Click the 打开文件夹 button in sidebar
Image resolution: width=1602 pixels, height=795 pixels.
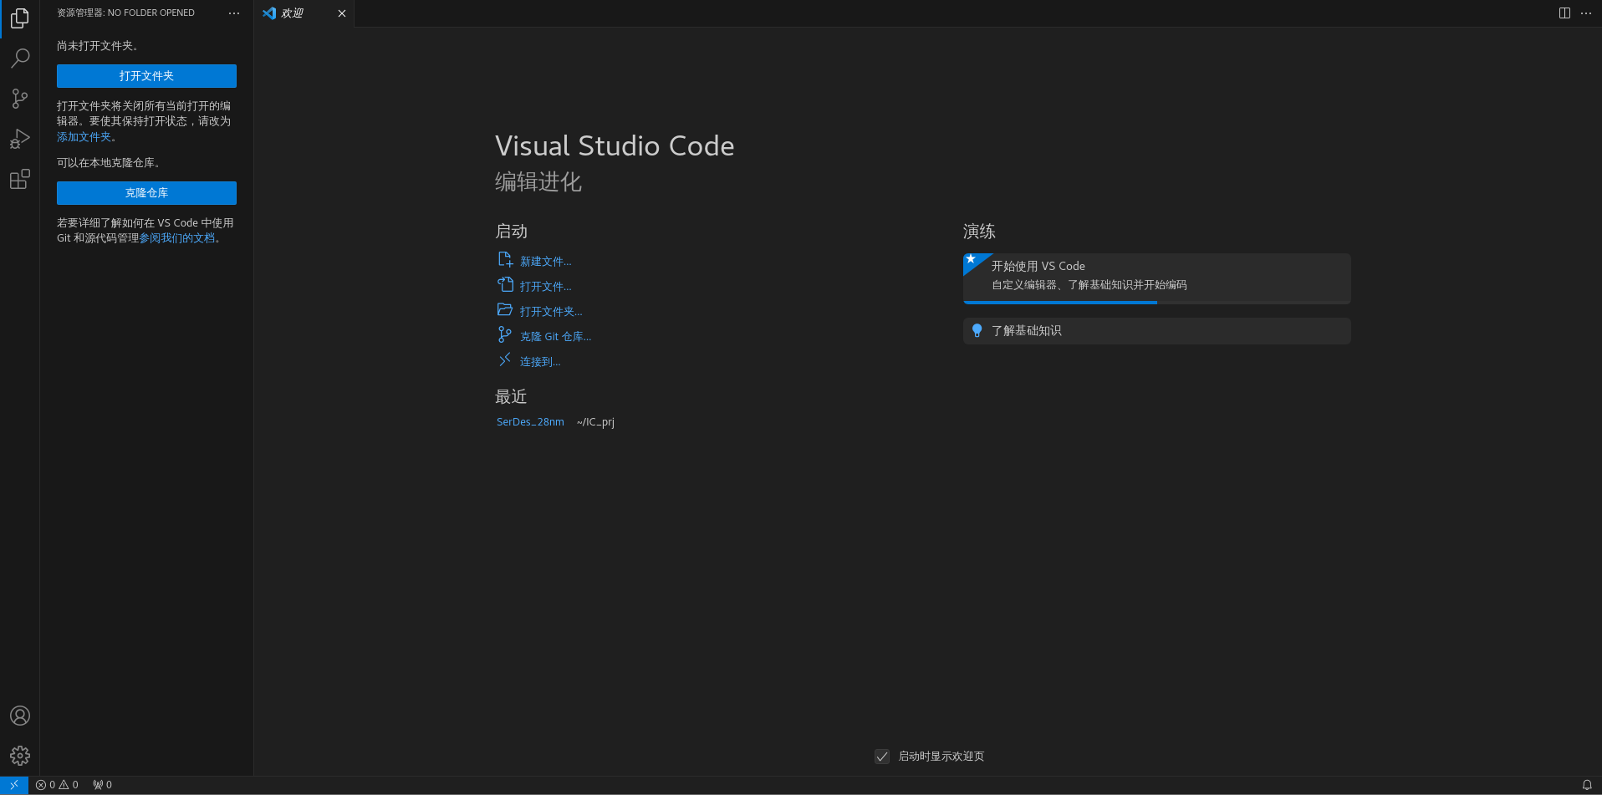pos(146,76)
